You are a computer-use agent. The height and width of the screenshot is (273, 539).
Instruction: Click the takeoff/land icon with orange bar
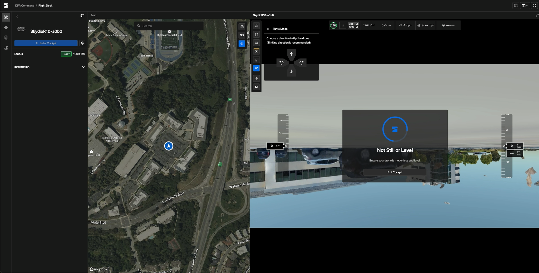(x=256, y=51)
